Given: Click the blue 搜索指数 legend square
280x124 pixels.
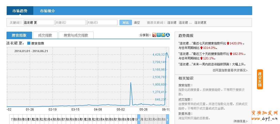Looking at the screenshot, I should (29, 43).
